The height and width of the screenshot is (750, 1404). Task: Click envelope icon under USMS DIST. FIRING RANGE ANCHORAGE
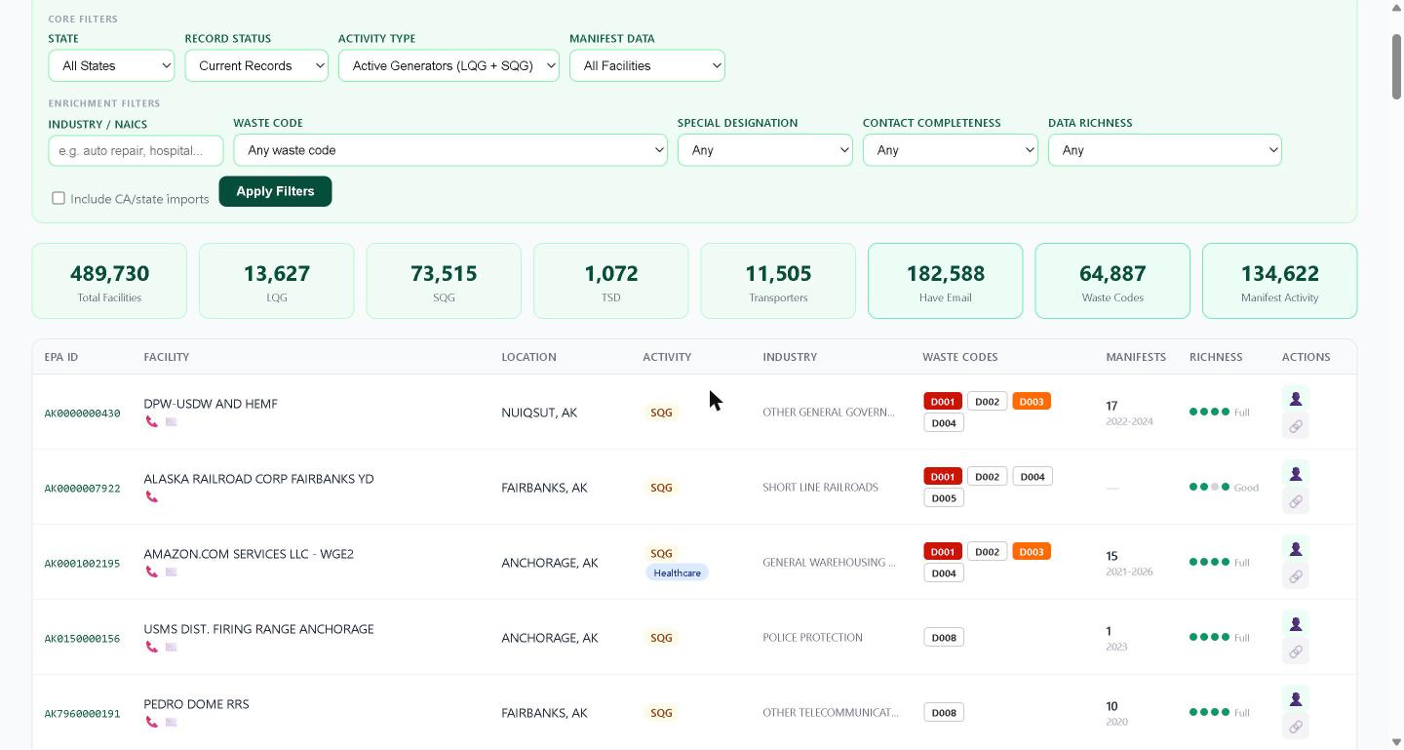(x=171, y=647)
